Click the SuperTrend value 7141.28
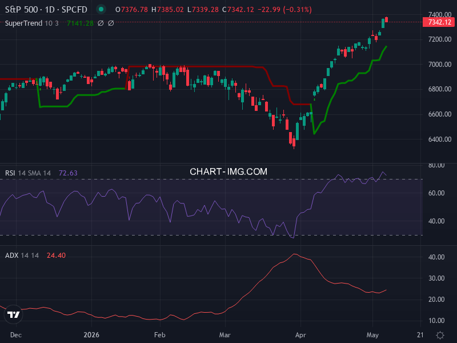 (x=80, y=23)
